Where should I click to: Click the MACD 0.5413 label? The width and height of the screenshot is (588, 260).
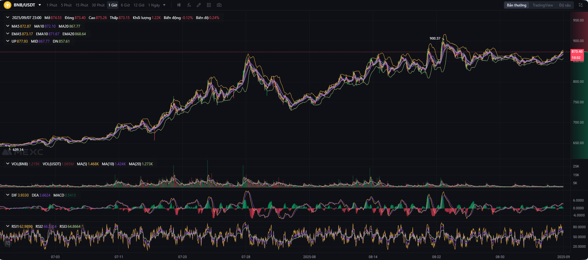point(65,195)
